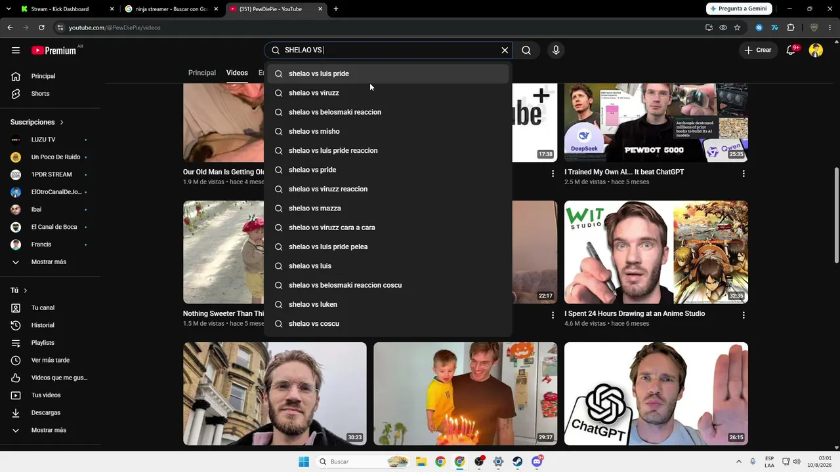The width and height of the screenshot is (840, 472).
Task: Open the anime studio drawing video thumbnail
Action: pos(656,252)
